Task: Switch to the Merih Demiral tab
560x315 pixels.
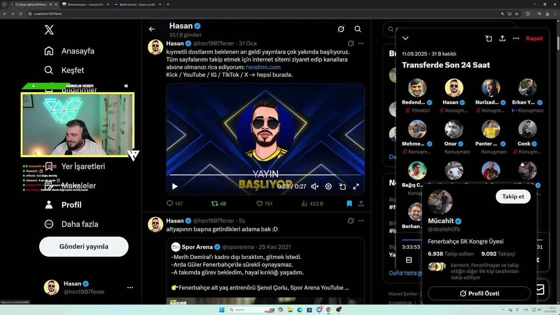Action: coord(138,4)
